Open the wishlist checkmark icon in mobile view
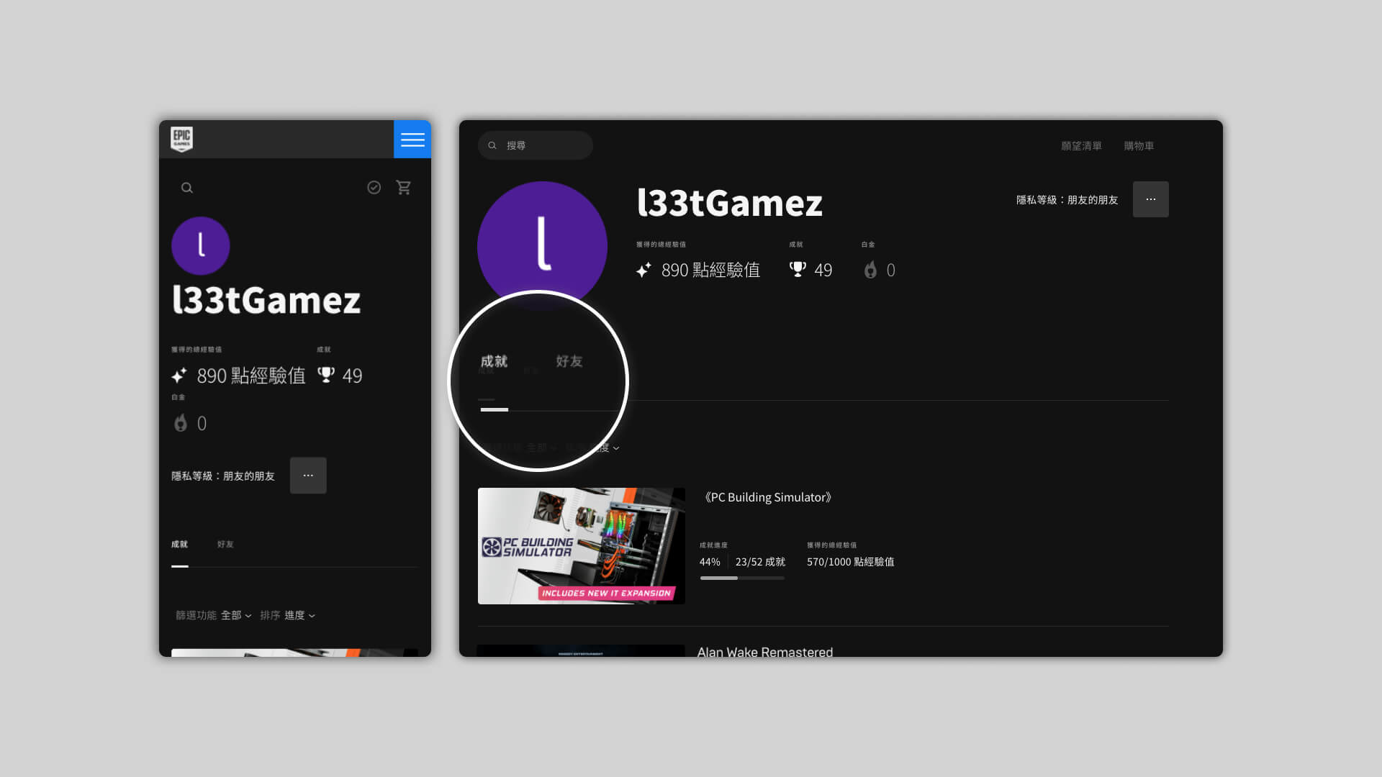 (x=374, y=188)
